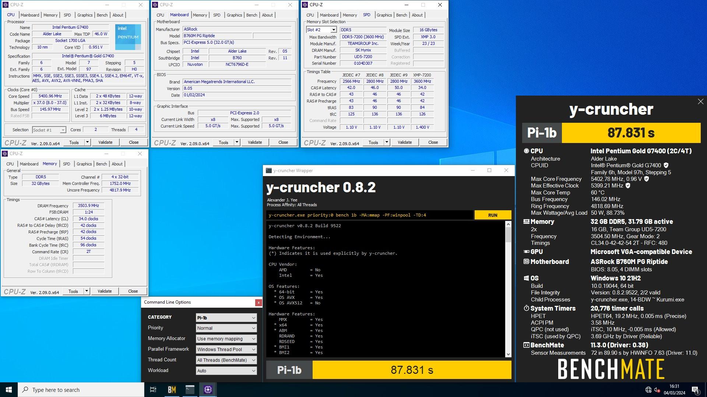Click the scroll-down arrow of console output
The height and width of the screenshot is (397, 707).
coord(508,354)
